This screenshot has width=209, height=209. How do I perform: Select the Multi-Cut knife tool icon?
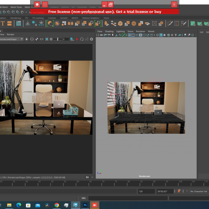tap(170, 23)
